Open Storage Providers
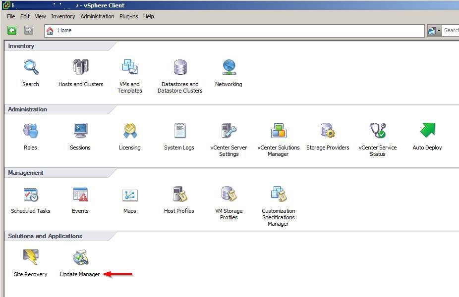The width and height of the screenshot is (459, 297). point(328,130)
